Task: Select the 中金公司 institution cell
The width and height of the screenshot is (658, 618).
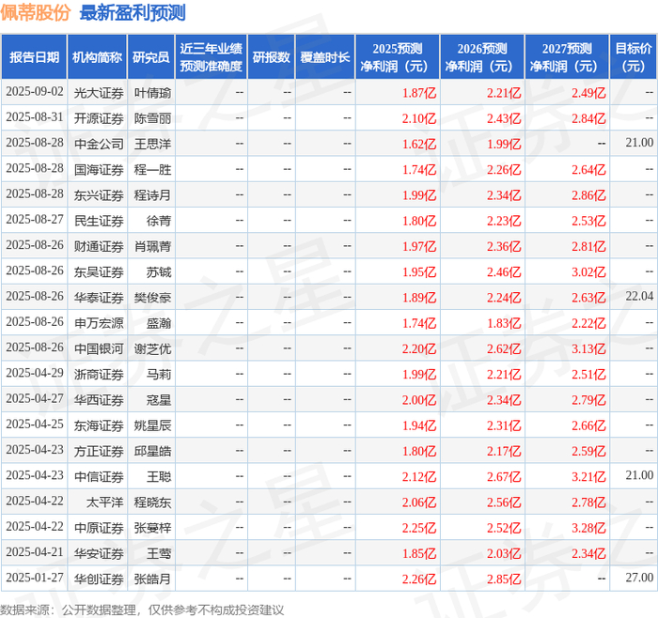Action: 99,144
